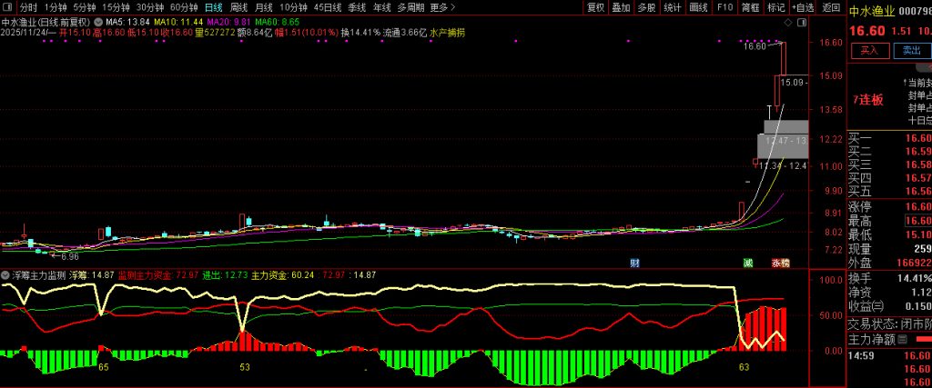This screenshot has width=932, height=388.
Task: Click the blue 卖出 sell button
Action: pyautogui.click(x=911, y=50)
